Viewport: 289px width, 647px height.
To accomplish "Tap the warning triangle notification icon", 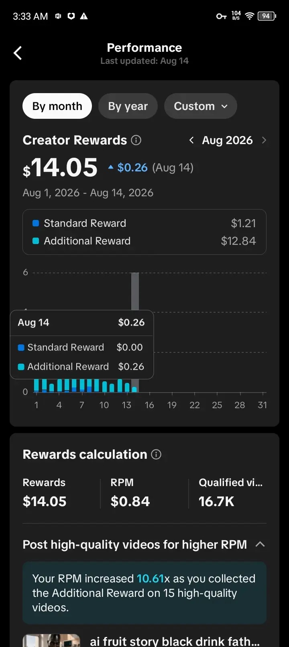I will [x=84, y=16].
